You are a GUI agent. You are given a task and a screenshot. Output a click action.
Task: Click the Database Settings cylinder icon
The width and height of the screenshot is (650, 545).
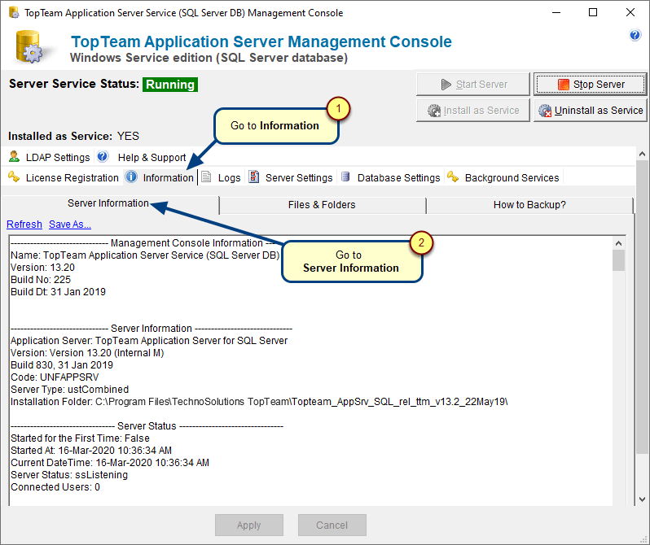coord(345,177)
